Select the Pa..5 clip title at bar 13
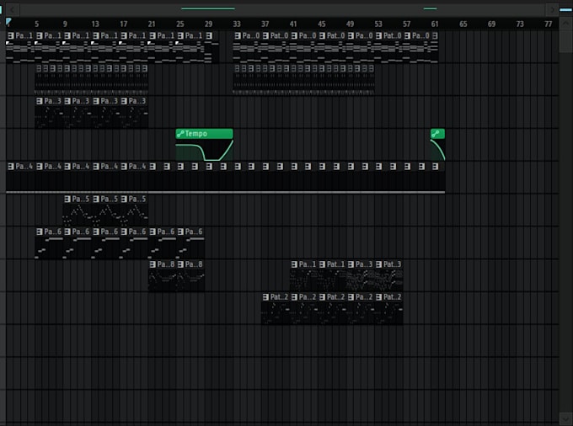This screenshot has height=426, width=573. [110, 199]
